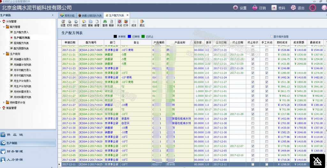Switch to the 常用功能 tab

67,15
